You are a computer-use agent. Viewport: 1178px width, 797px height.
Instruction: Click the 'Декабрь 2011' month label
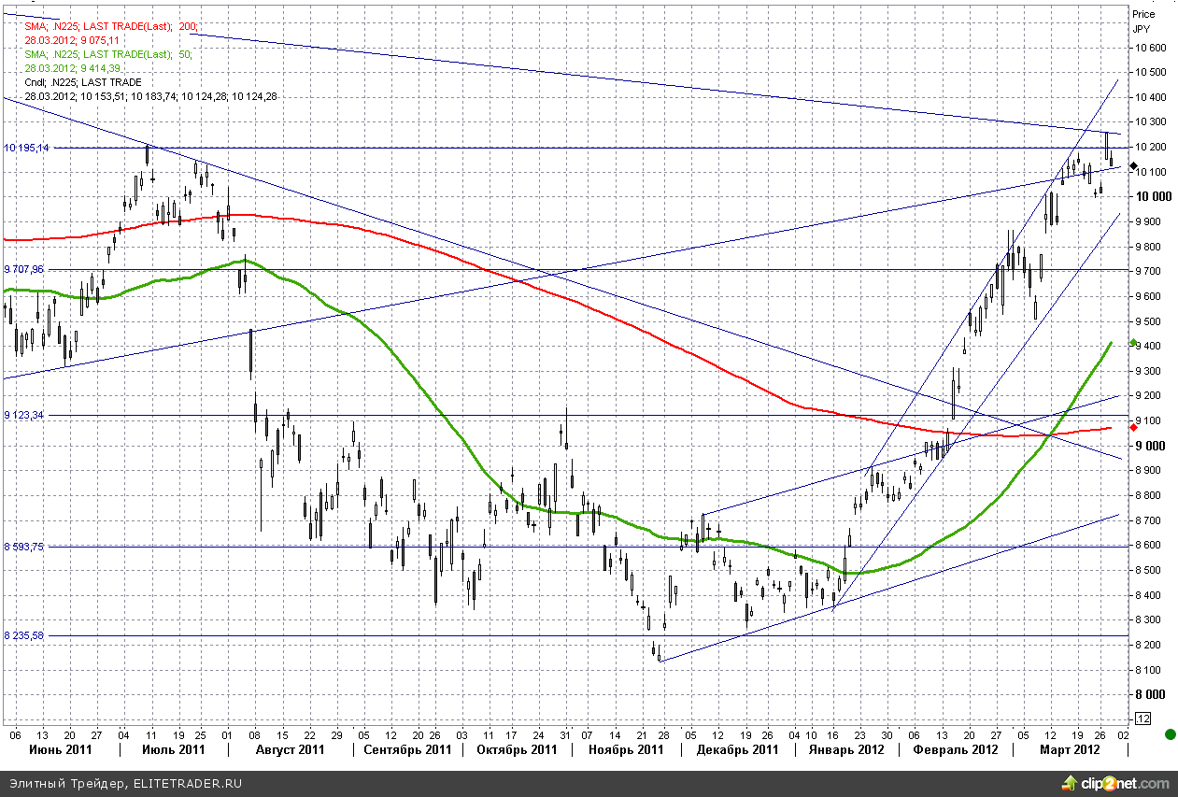point(739,749)
